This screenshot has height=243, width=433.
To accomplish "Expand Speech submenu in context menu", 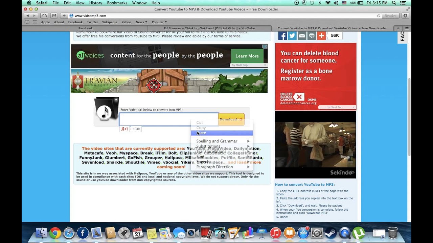I will click(x=222, y=162).
